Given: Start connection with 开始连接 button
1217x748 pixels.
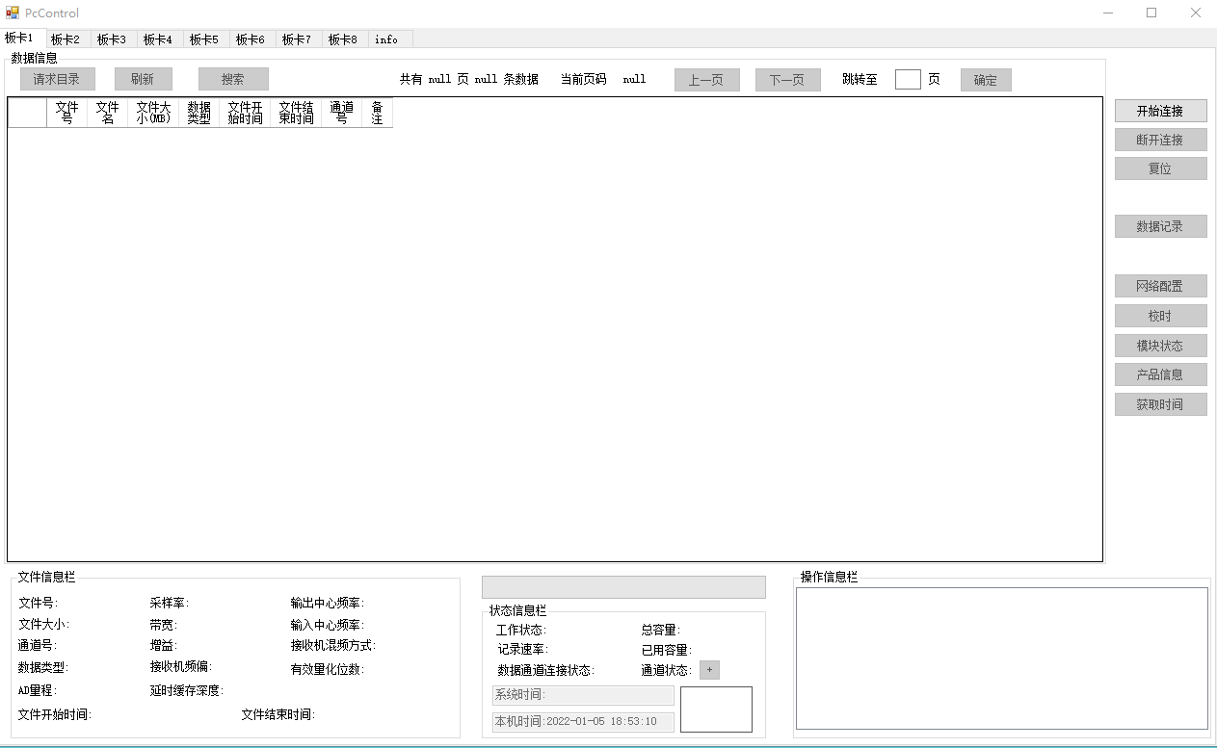Looking at the screenshot, I should 1160,111.
